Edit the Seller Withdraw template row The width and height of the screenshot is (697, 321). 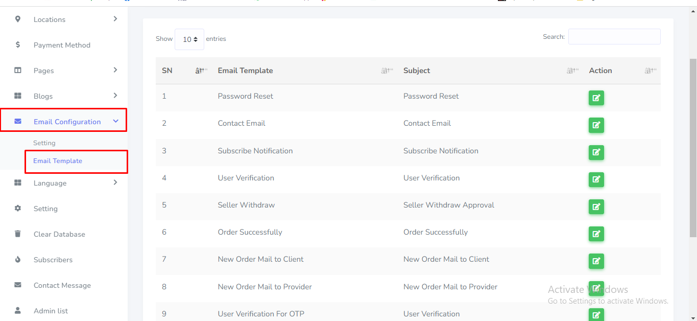[x=596, y=207]
